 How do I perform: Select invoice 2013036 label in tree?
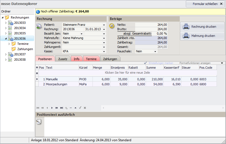pyautogui.click(x=20, y=38)
